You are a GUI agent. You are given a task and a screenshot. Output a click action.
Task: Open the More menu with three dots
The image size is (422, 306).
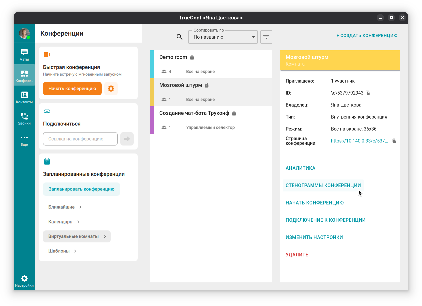(24, 140)
